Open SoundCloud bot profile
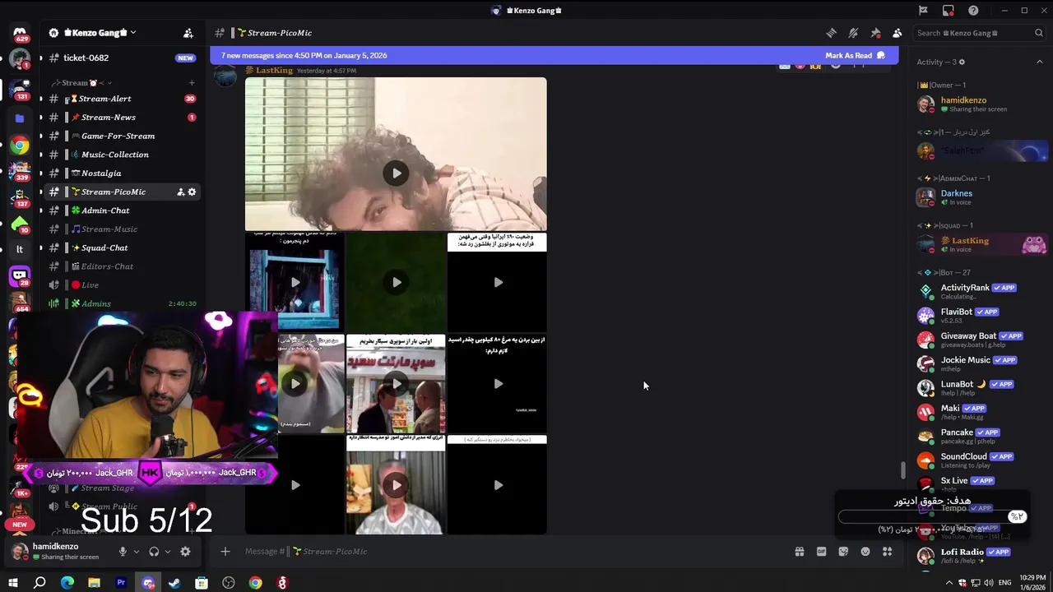 click(x=982, y=460)
